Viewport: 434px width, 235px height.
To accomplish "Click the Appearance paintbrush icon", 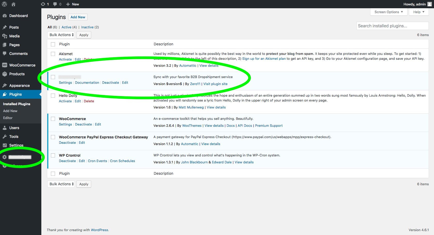I will [x=5, y=86].
